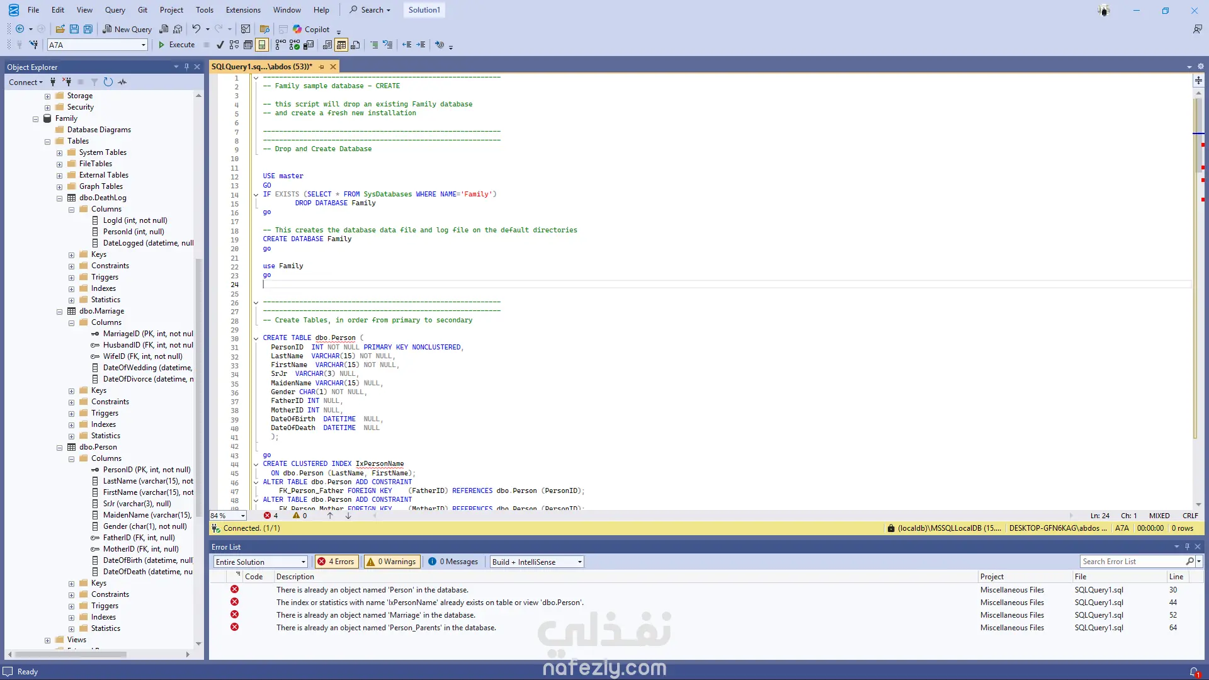
Task: Toggle the 4 Errors filter button
Action: coord(337,562)
